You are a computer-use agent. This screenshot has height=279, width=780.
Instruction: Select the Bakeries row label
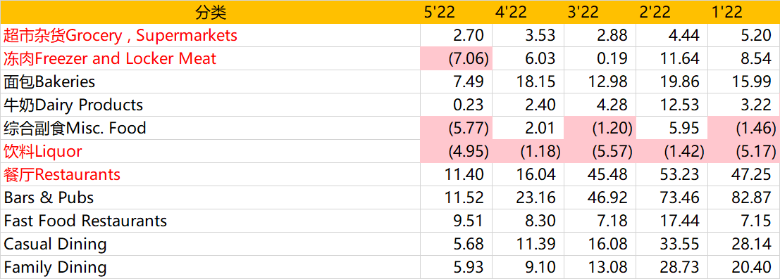(x=49, y=82)
